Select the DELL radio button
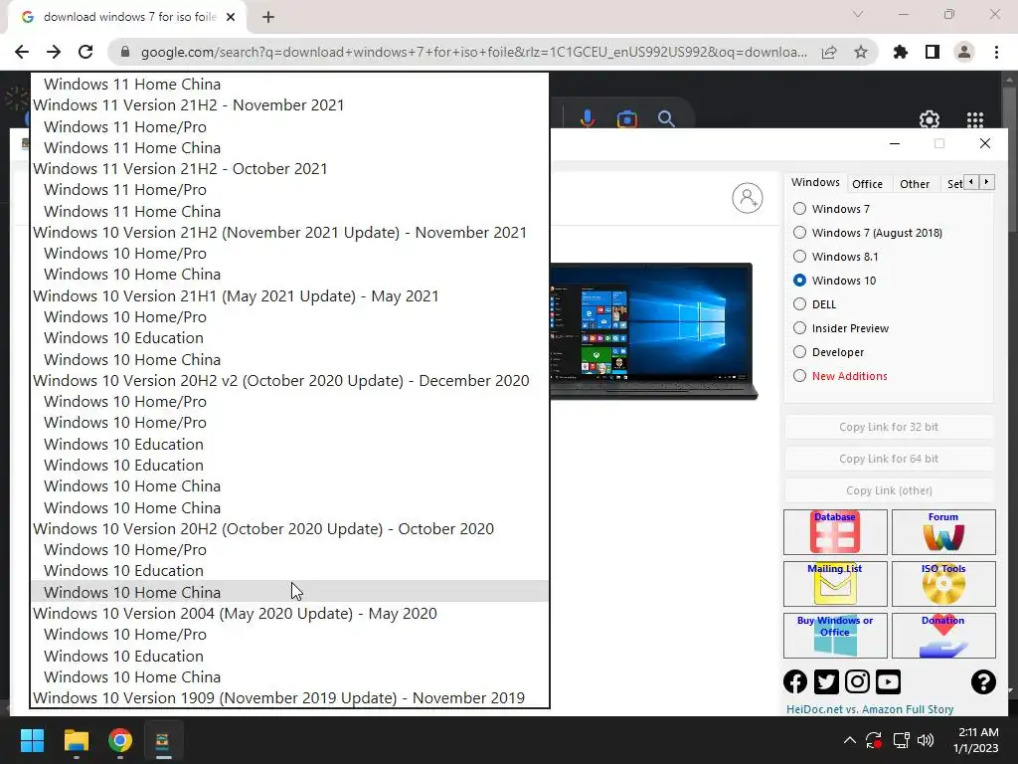Viewport: 1018px width, 764px height. click(x=800, y=304)
